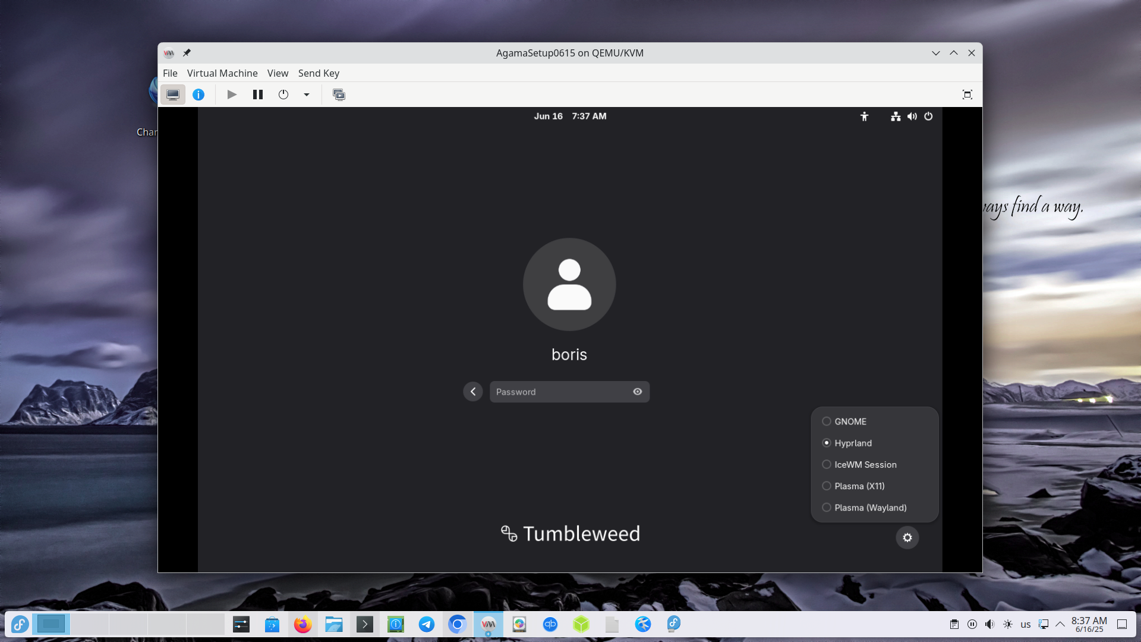Expand hidden system tray icons arrow
Image resolution: width=1141 pixels, height=642 pixels.
click(x=1060, y=624)
